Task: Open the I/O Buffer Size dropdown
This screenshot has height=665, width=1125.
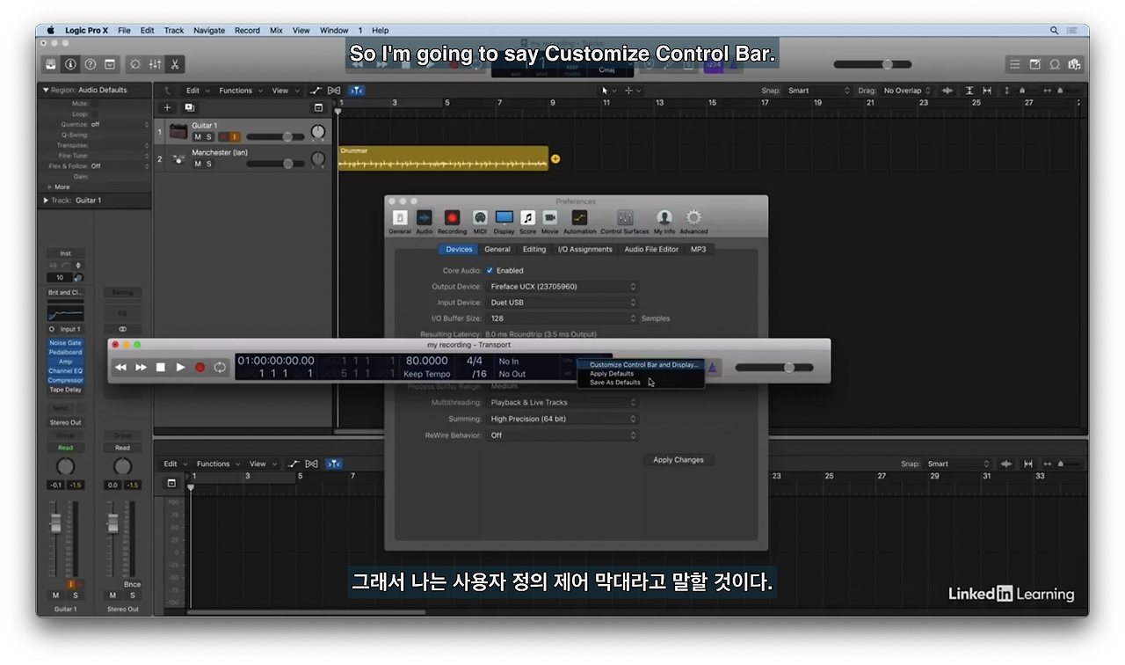Action: coord(562,318)
